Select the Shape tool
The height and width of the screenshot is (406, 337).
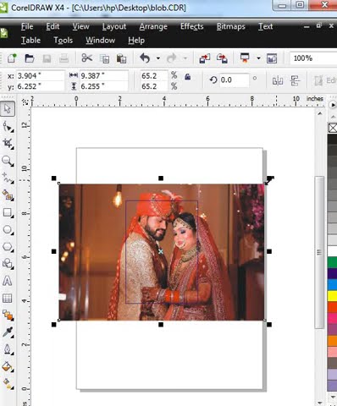click(x=8, y=127)
